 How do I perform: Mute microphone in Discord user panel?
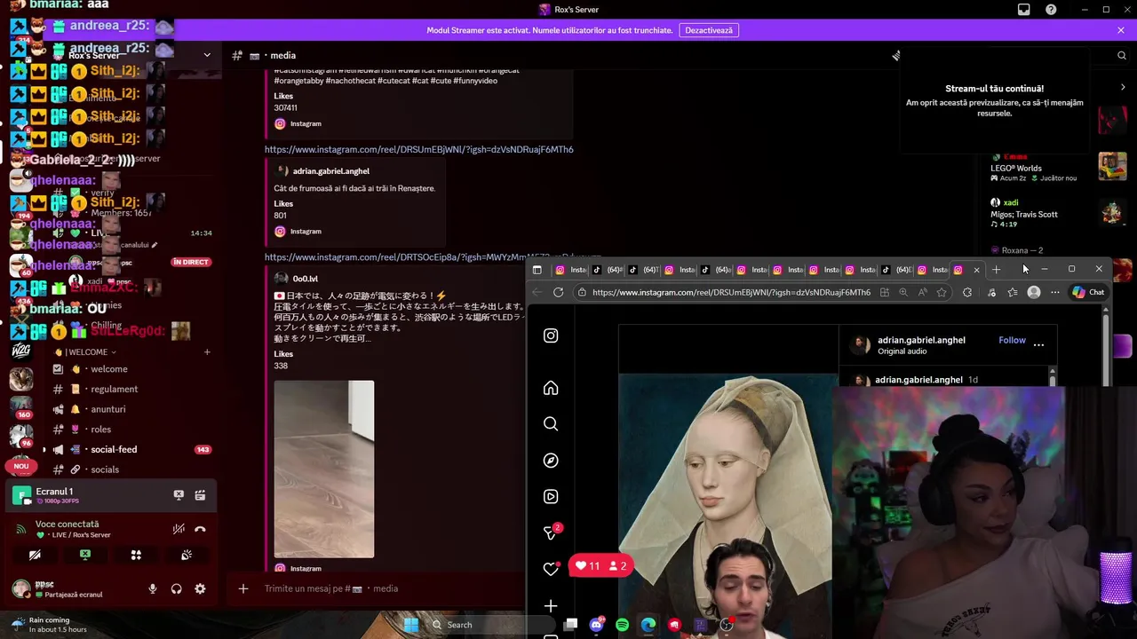[x=152, y=588]
